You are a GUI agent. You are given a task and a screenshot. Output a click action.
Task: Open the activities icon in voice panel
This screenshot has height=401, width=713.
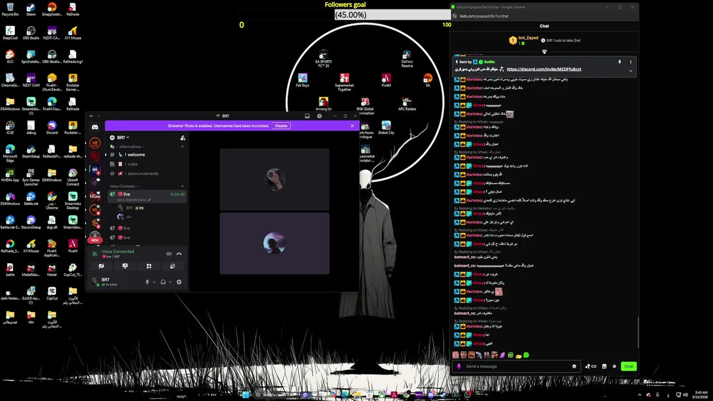pyautogui.click(x=149, y=266)
